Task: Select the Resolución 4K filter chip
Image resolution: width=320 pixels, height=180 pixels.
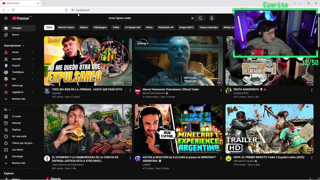Action: (x=166, y=27)
